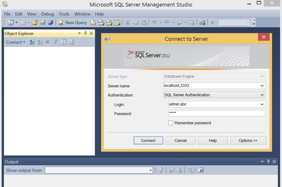Click the Stop square icon in Object Explorer
This screenshot has width=282, height=187.
tap(47, 42)
